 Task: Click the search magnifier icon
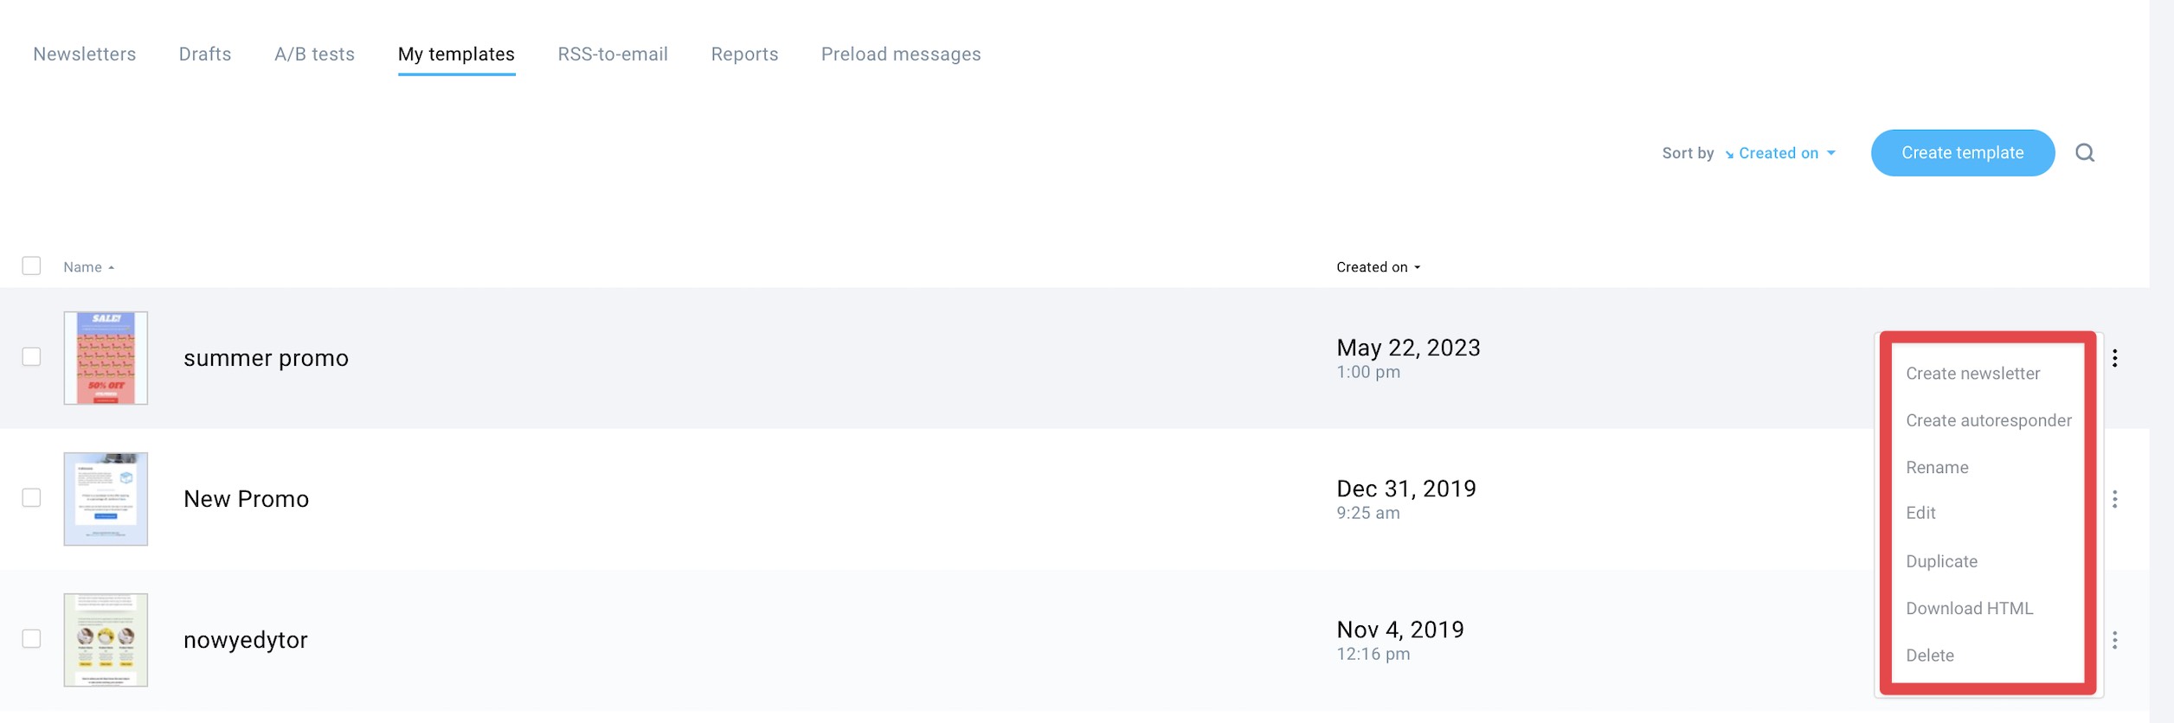[x=2085, y=153]
